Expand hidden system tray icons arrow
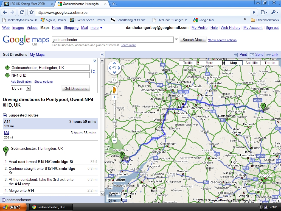 point(260,207)
